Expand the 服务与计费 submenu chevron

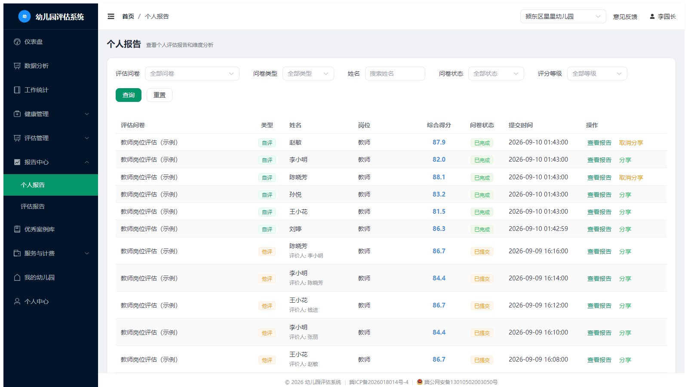[x=87, y=253]
